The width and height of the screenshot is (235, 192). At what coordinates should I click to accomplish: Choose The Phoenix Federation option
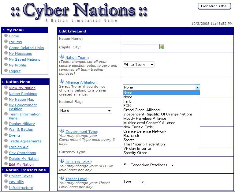pos(161,144)
